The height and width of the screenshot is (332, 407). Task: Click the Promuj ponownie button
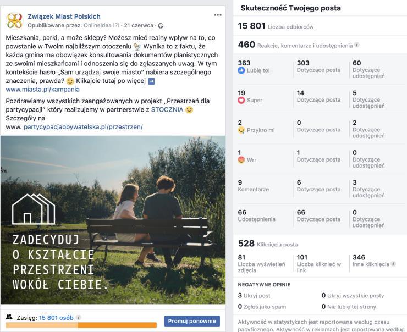click(192, 321)
